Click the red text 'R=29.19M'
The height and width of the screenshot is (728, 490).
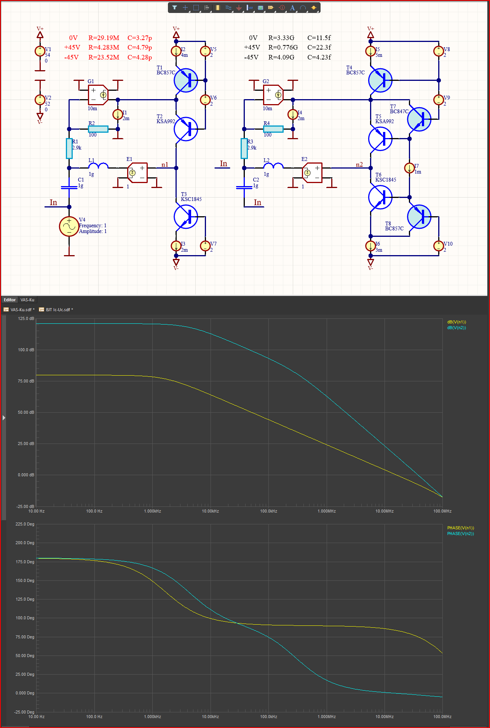(x=104, y=38)
